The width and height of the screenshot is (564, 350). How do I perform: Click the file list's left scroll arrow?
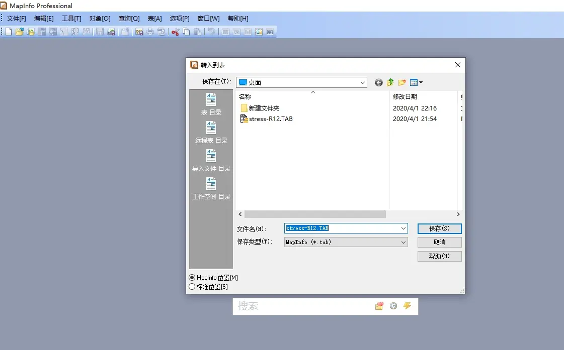pyautogui.click(x=240, y=214)
